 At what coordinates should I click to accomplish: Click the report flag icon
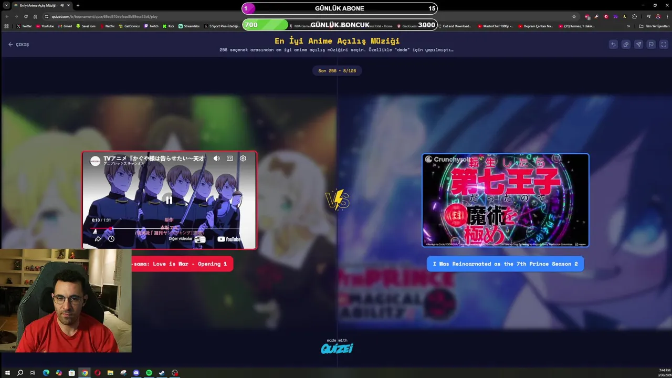coord(651,45)
